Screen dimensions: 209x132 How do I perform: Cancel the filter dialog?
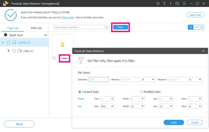pyautogui.click(x=195, y=123)
